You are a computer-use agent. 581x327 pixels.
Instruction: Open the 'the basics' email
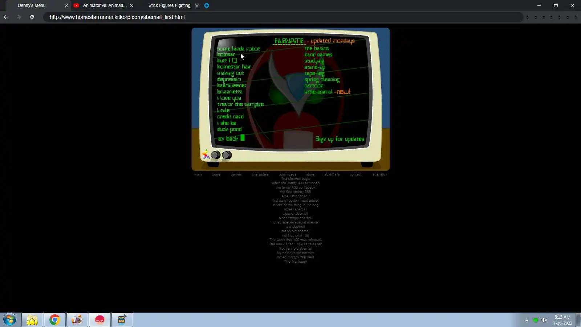tap(317, 48)
